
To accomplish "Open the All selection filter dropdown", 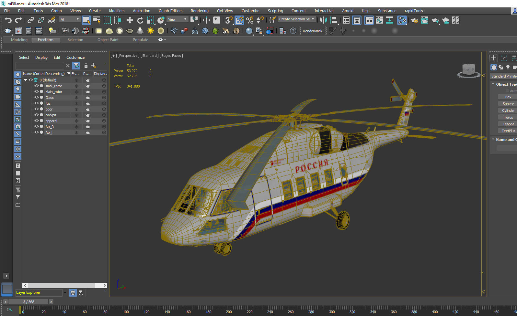I will [70, 19].
